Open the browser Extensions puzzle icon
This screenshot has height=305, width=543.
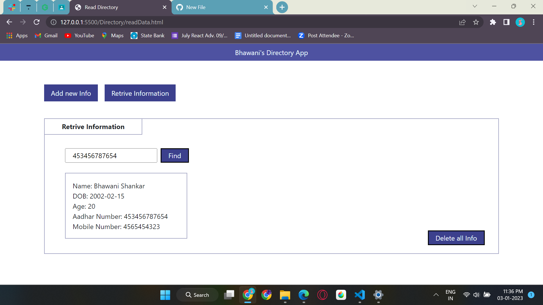[493, 22]
